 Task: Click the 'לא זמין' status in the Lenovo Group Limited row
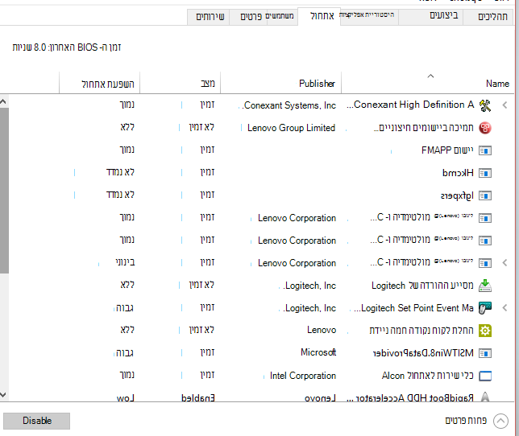click(x=201, y=127)
